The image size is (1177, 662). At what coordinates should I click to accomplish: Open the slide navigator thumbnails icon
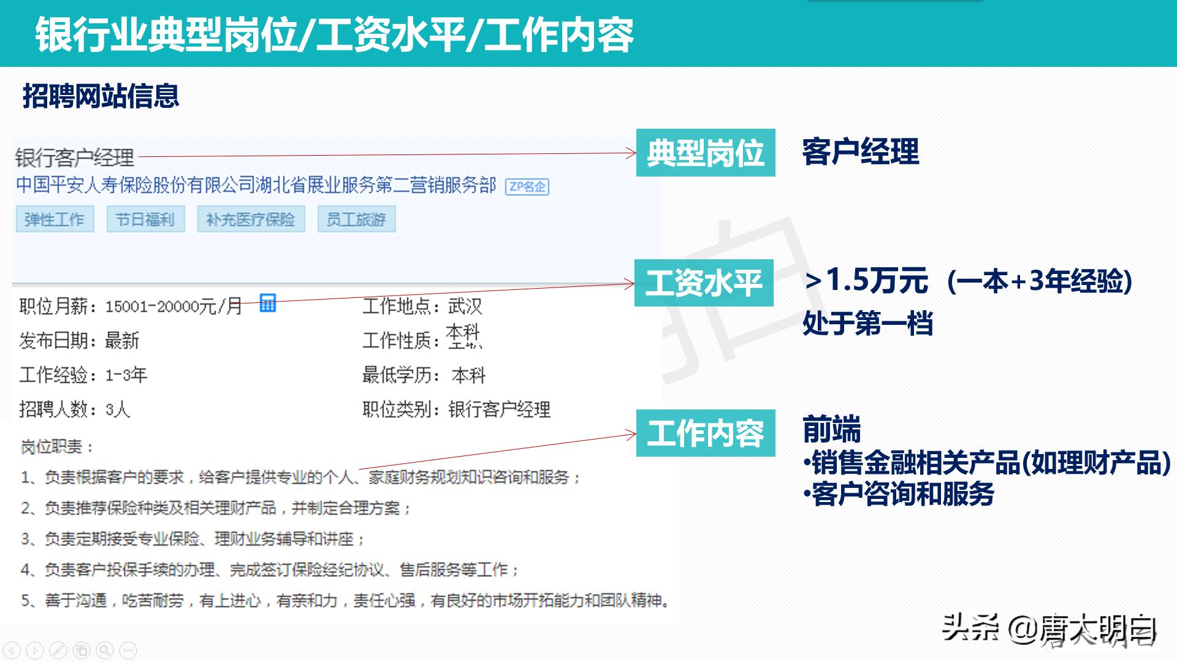tap(82, 650)
